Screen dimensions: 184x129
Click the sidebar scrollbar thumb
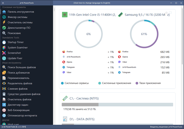point(54,10)
